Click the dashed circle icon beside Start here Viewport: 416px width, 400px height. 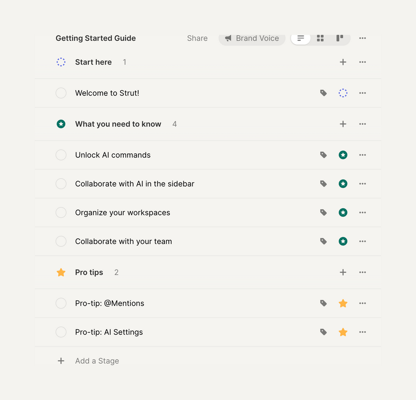tap(61, 62)
